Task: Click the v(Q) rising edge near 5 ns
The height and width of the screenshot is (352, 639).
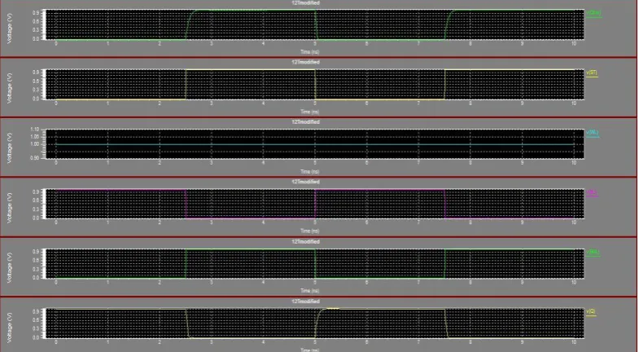Action: pyautogui.click(x=318, y=322)
